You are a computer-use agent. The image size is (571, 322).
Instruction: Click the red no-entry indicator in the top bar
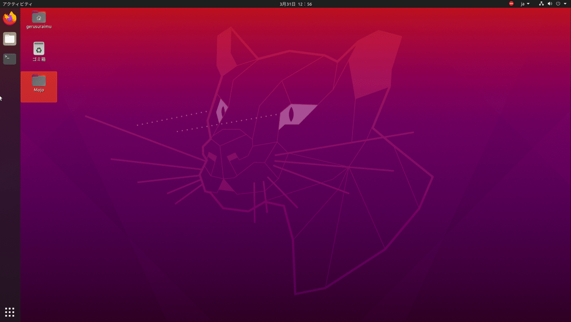pos(512,3)
